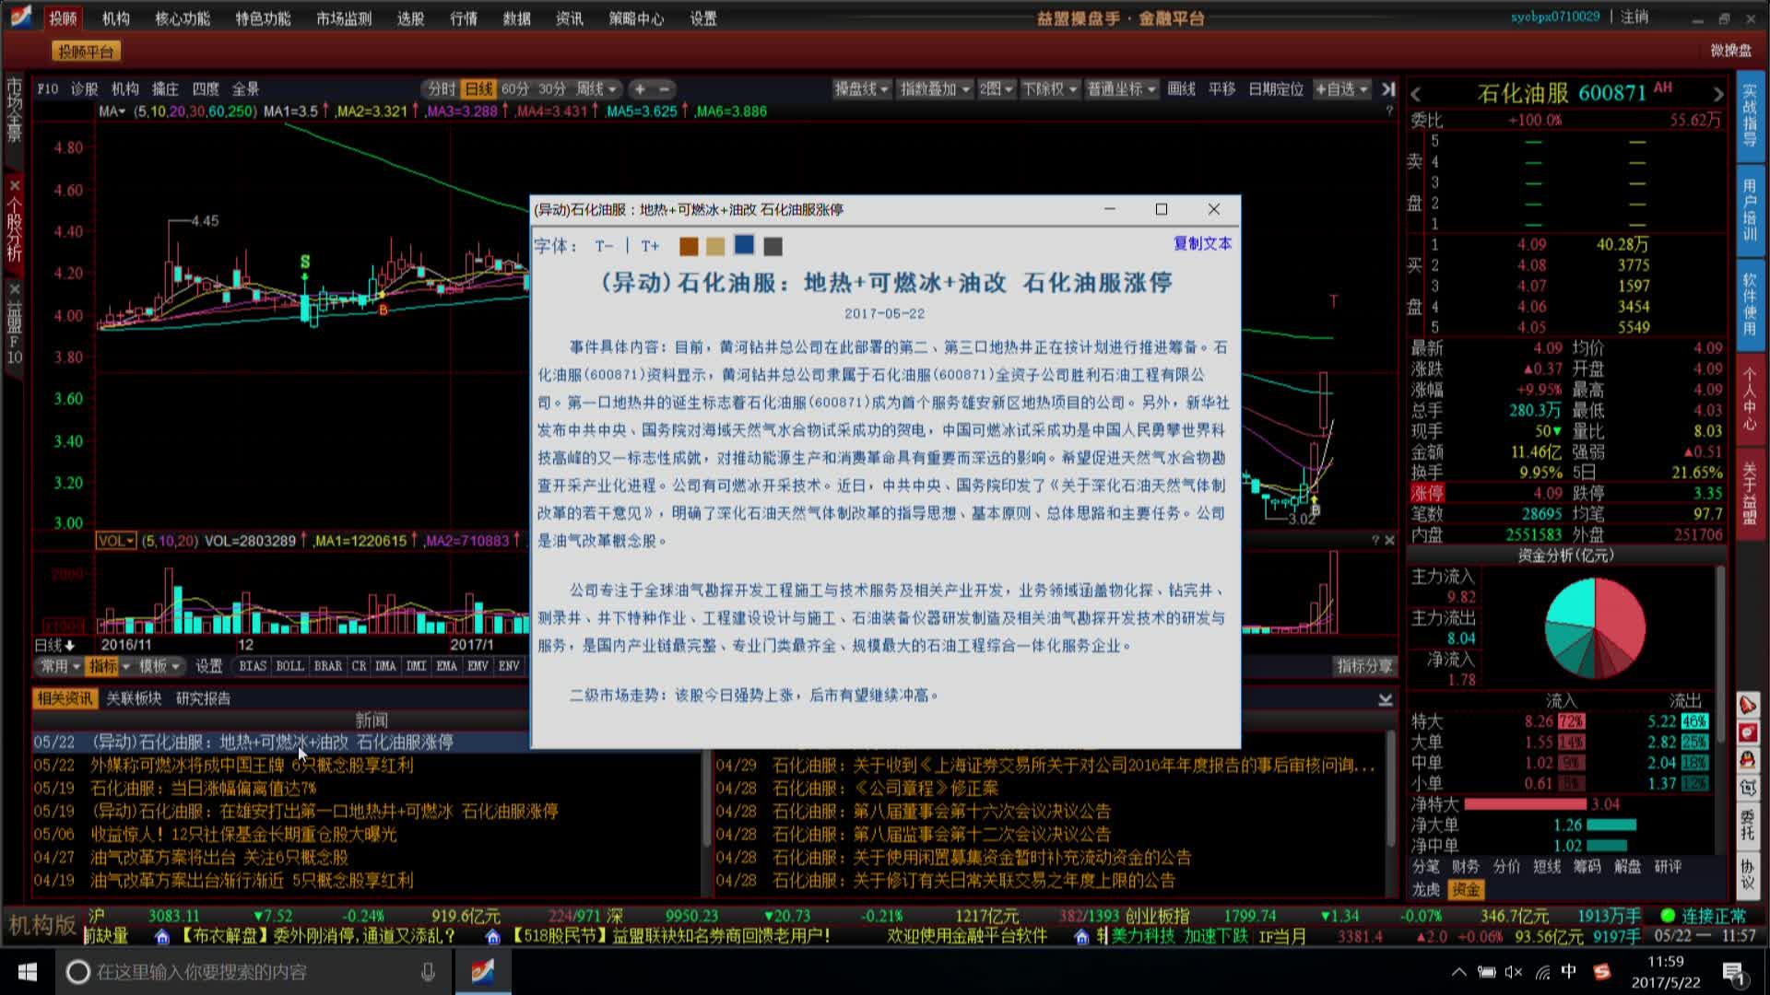Toggle 资金 capital view tab

[1466, 890]
